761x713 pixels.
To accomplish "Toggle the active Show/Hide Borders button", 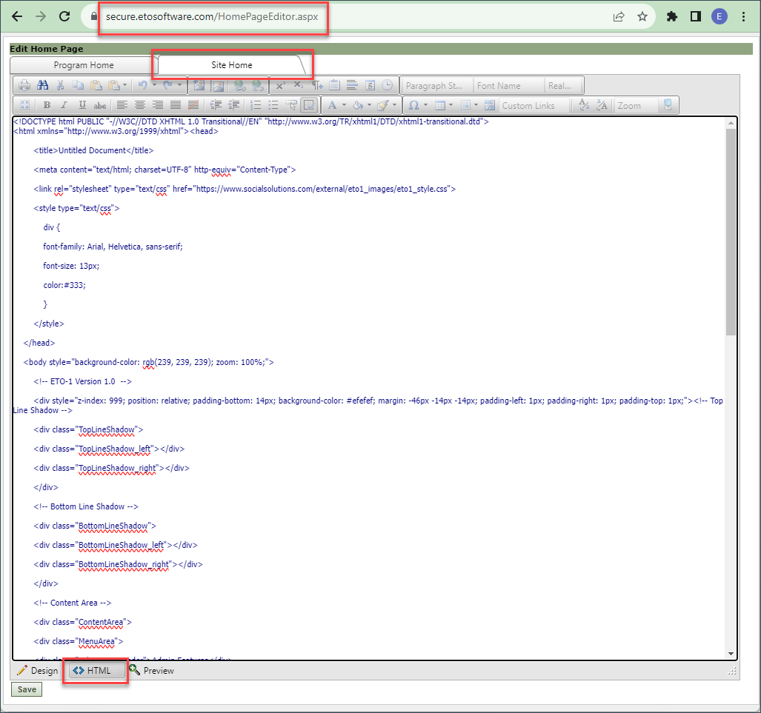I will [x=309, y=105].
